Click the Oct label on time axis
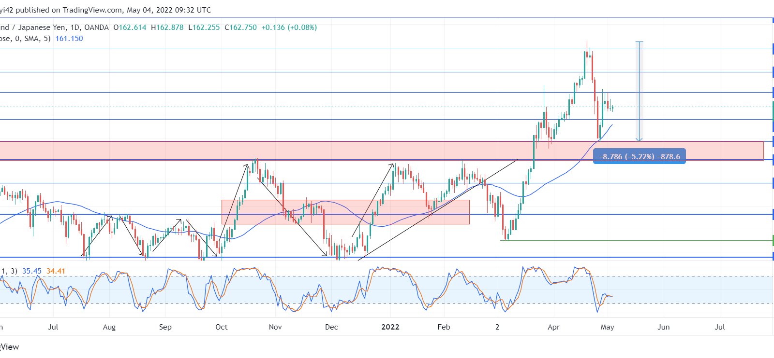Image resolution: width=774 pixels, height=358 pixels. 222,327
